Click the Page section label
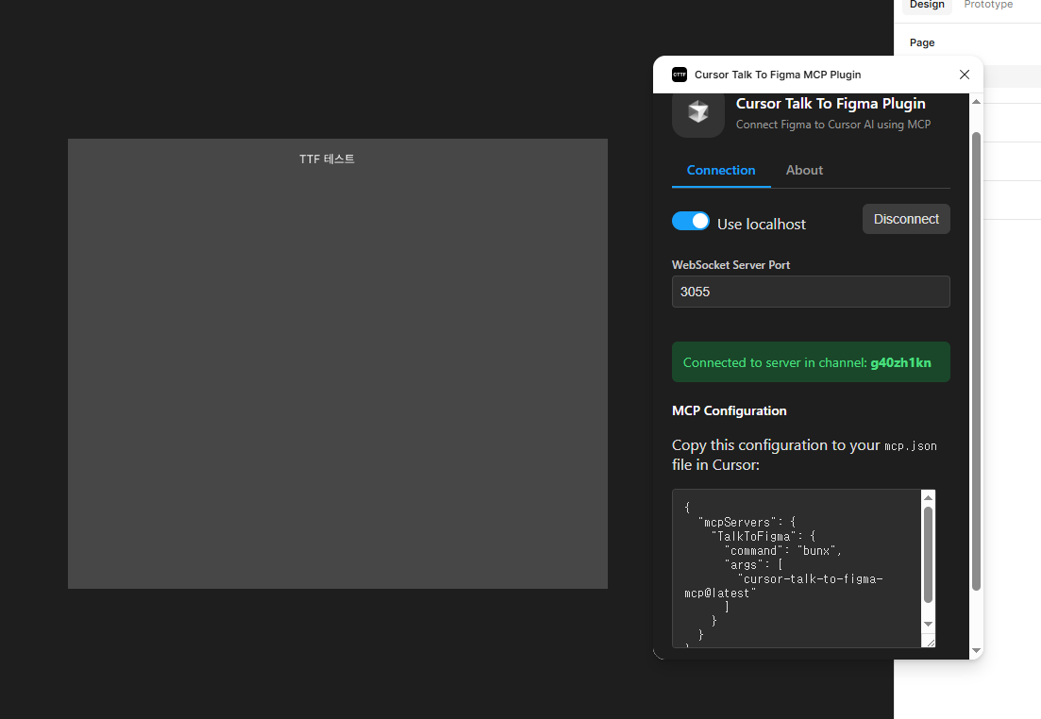 pos(922,42)
